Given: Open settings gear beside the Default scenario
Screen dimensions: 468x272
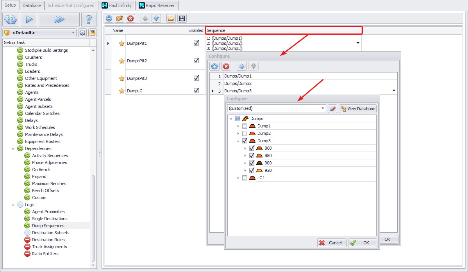Looking at the screenshot, I should coord(82,33).
